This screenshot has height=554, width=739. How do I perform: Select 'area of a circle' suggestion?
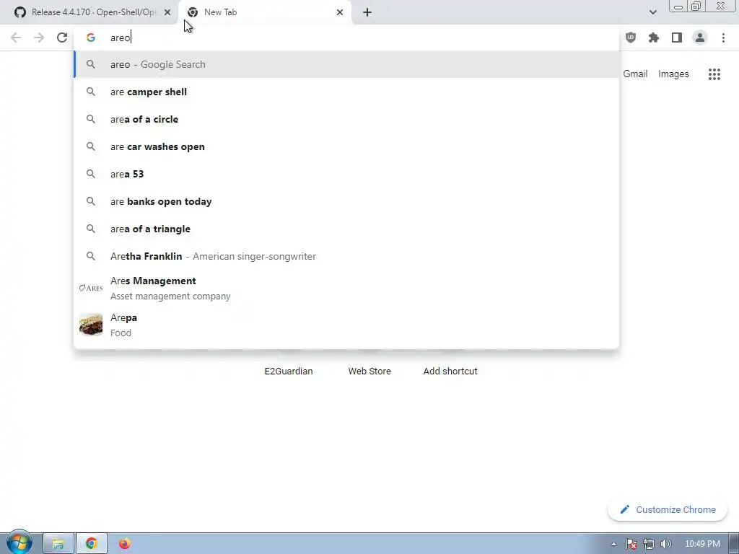tap(346, 119)
